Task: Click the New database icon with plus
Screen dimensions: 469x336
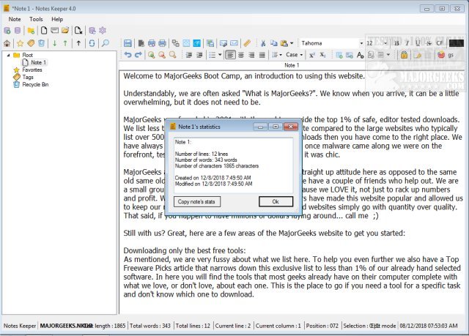Action: (7, 31)
